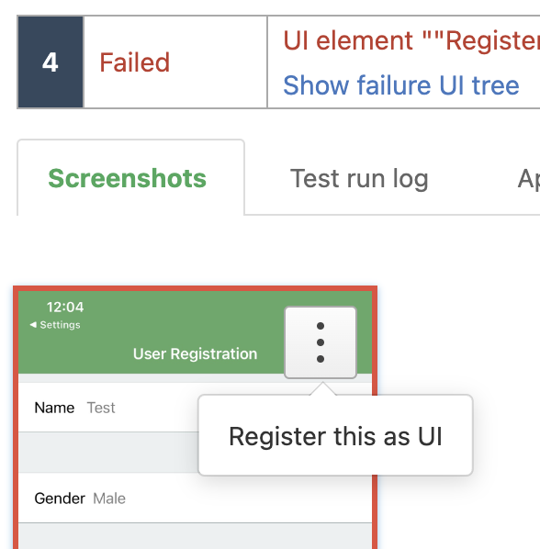Click the red Failed status text
This screenshot has width=540, height=549.
pyautogui.click(x=135, y=62)
